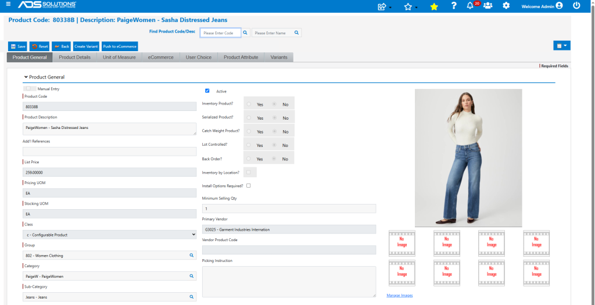Switch to the Product Attribute tab

241,58
